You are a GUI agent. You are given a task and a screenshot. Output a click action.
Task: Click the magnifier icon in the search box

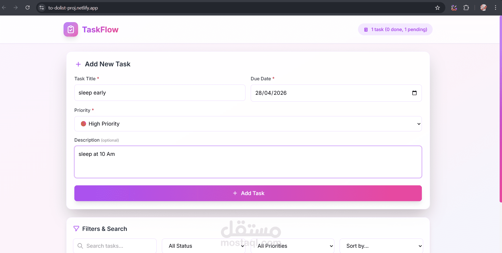click(x=80, y=246)
